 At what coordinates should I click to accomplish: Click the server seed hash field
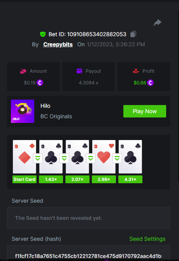coord(88,253)
